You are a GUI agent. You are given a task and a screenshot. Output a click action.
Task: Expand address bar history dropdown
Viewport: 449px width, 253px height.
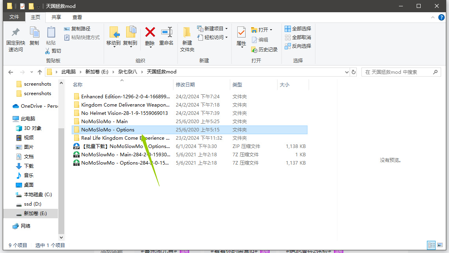click(x=347, y=72)
